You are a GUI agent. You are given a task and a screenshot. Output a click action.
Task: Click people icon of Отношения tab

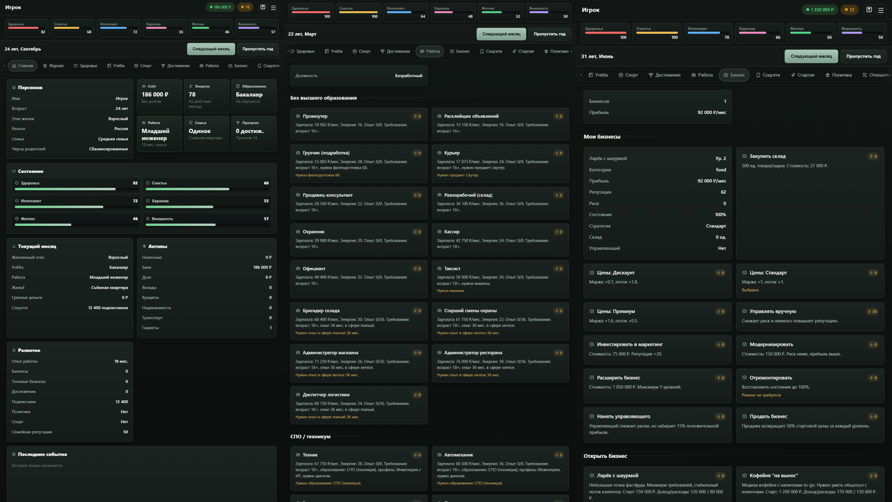click(865, 75)
